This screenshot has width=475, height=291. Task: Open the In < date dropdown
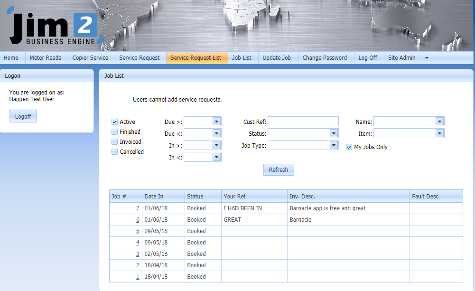click(217, 157)
